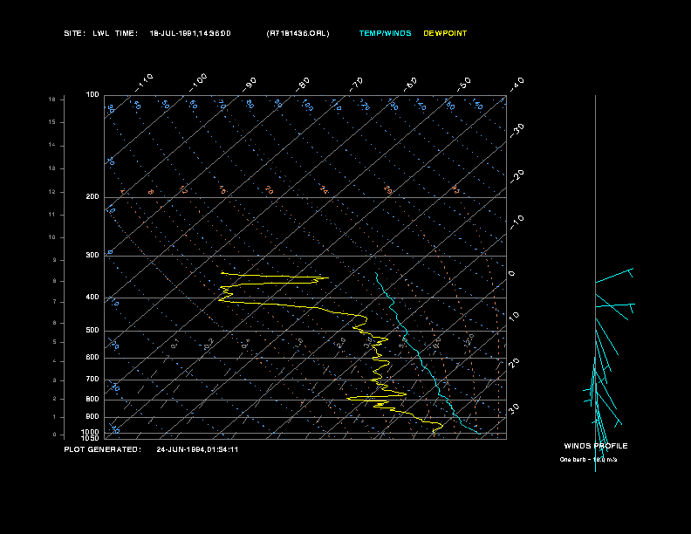This screenshot has width=691, height=534.
Task: Click the 9 km height scale label
Action: (x=55, y=260)
